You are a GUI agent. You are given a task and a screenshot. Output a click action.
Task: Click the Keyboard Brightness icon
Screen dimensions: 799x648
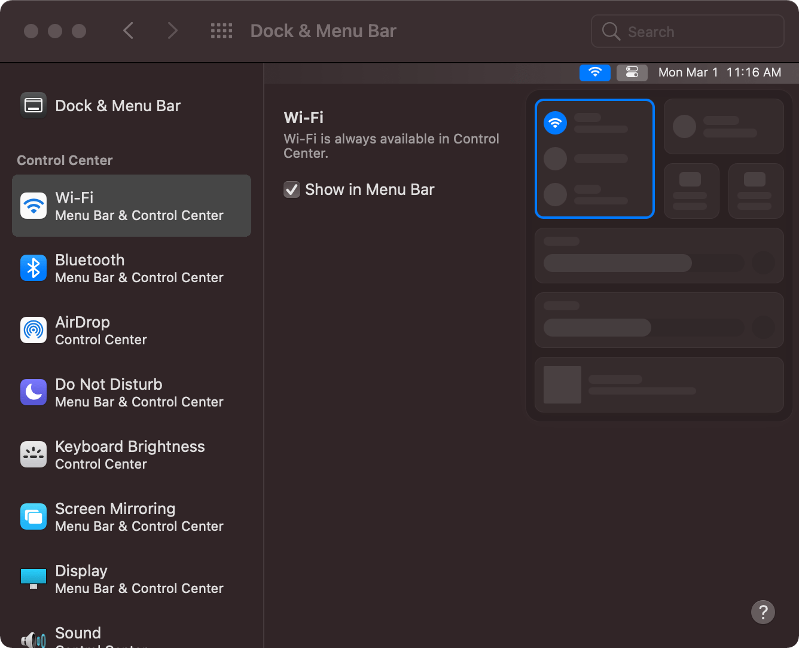point(33,455)
